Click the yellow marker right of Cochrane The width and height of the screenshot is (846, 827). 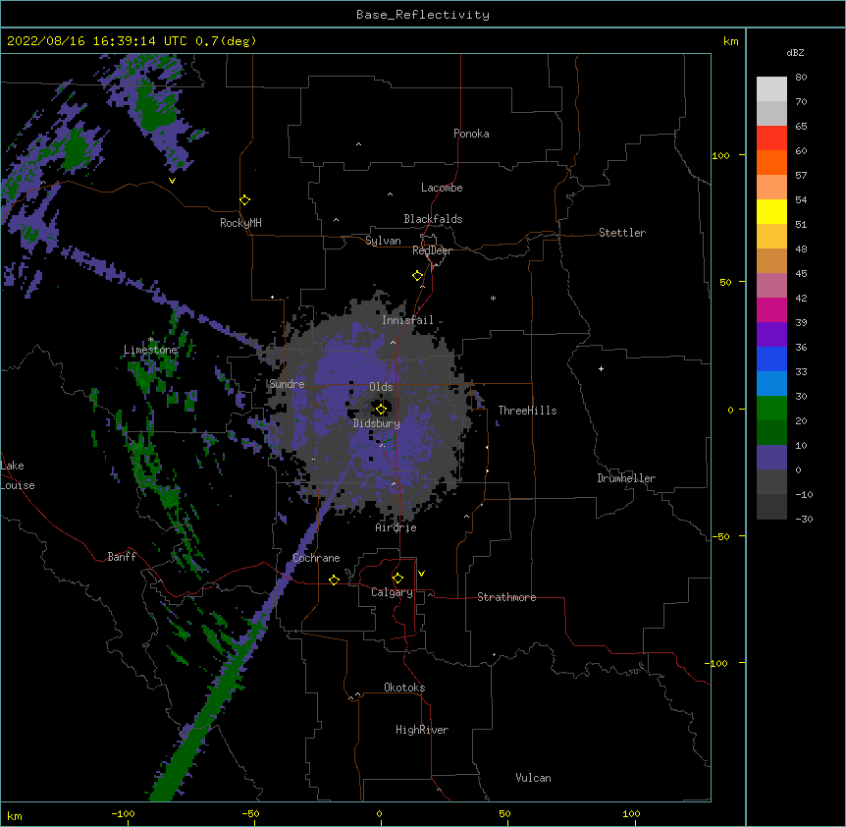coord(334,579)
